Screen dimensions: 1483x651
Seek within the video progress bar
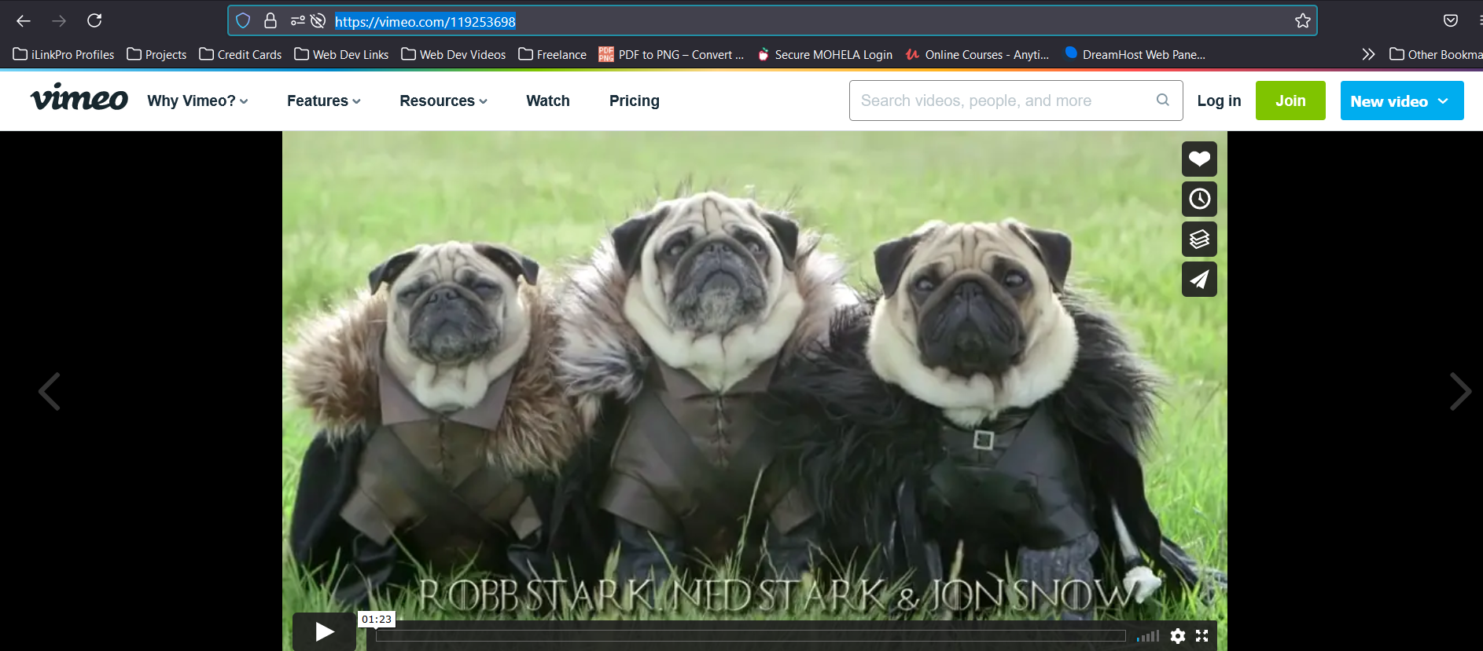(751, 636)
